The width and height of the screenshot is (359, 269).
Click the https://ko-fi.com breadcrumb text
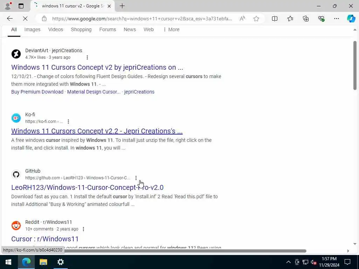[44, 122]
